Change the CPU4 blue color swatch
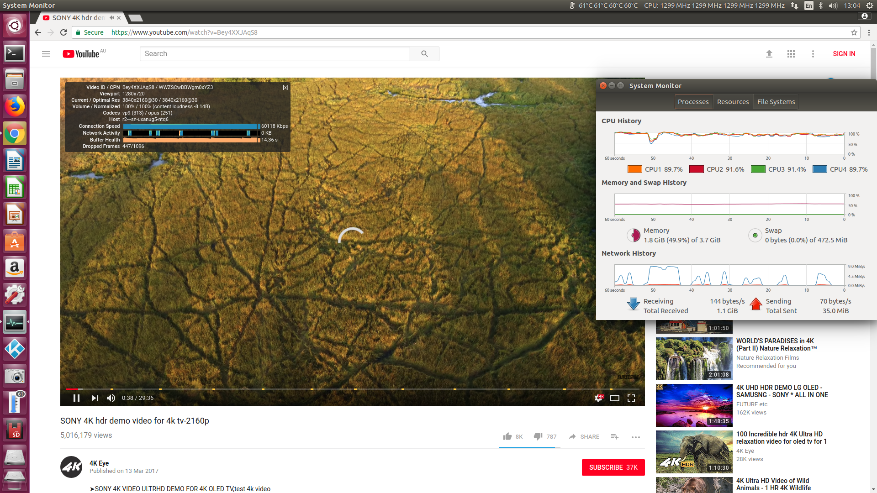This screenshot has height=493, width=877. click(820, 169)
